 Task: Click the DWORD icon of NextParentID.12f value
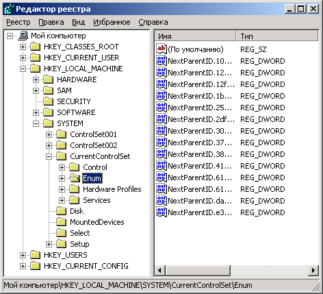[x=161, y=84]
